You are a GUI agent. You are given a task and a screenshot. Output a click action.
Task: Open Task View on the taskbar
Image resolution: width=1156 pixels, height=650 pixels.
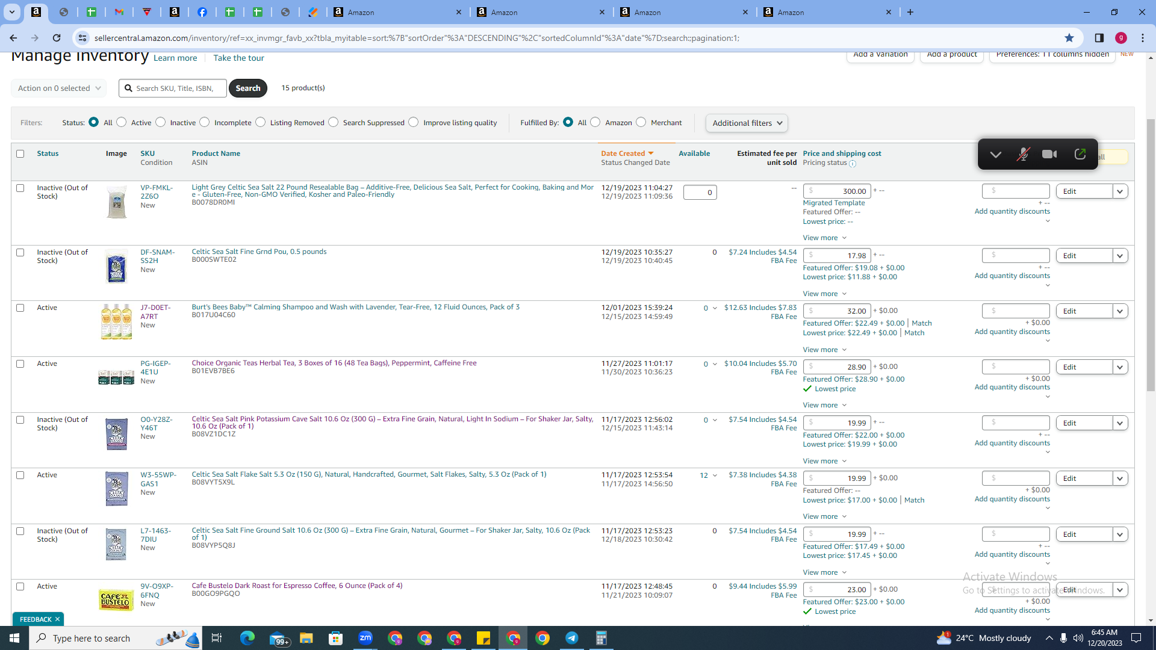[x=217, y=638]
